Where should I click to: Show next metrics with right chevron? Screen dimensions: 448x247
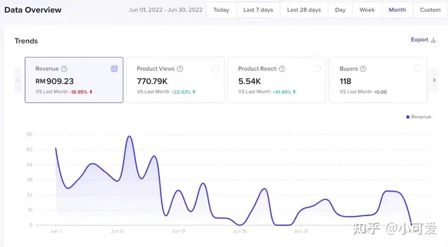tap(434, 80)
